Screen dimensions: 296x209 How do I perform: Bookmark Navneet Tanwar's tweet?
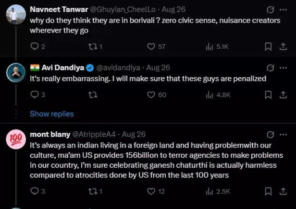coord(269,46)
